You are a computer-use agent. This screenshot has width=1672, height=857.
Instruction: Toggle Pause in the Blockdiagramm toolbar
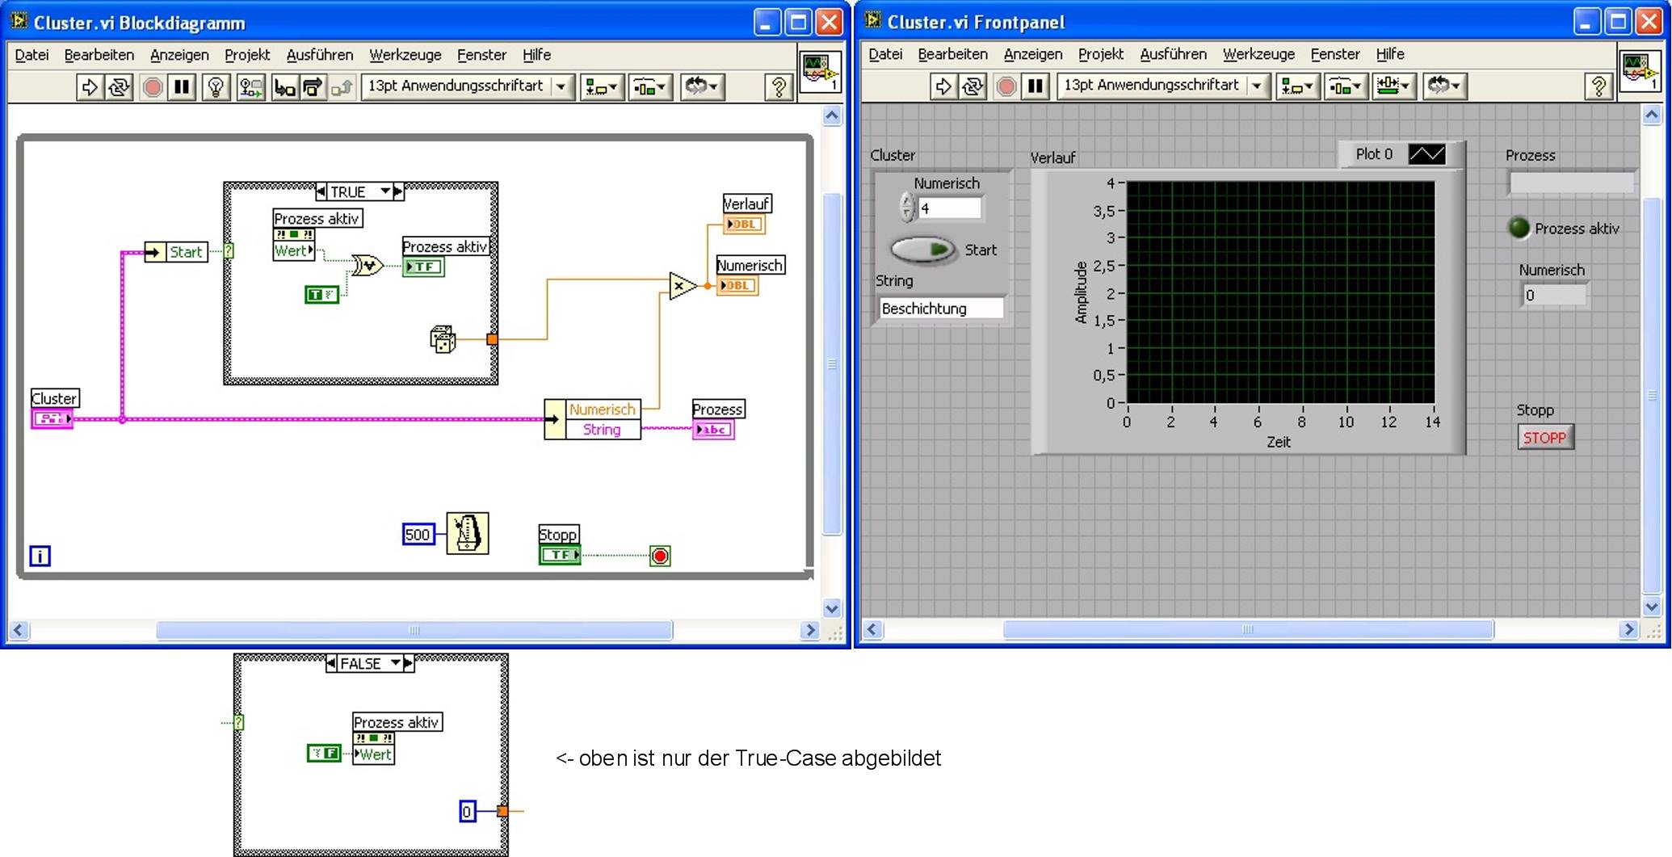(x=183, y=87)
